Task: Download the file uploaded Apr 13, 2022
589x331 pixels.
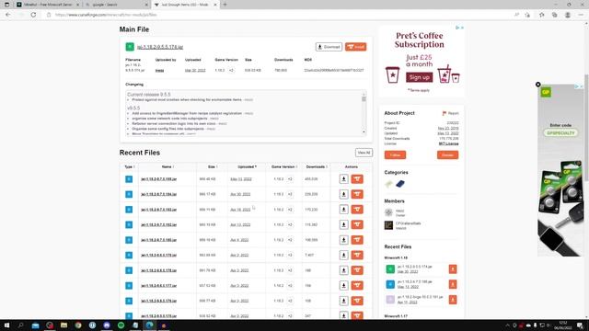Action: pos(343,224)
